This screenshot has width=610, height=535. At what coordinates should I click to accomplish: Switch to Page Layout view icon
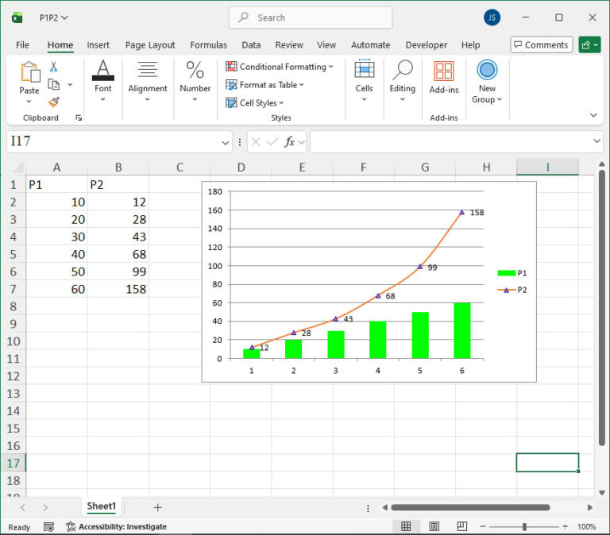point(434,526)
